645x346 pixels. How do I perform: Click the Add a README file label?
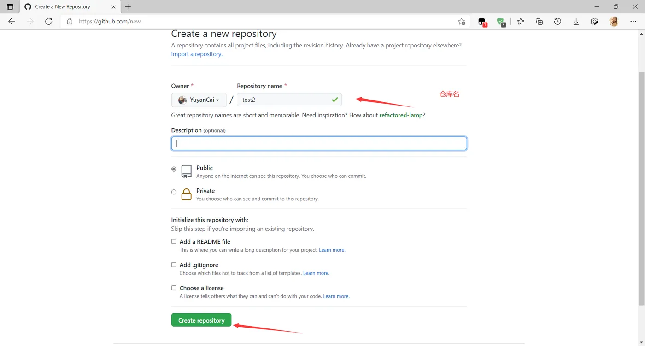coord(205,241)
